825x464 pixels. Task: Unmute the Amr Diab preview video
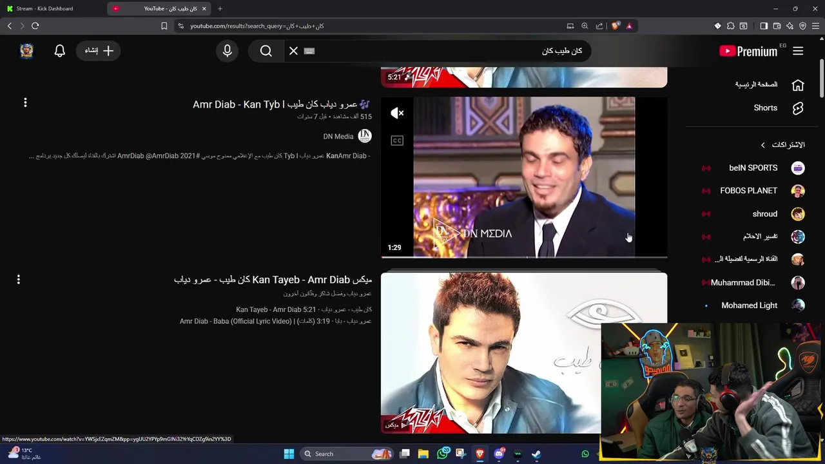pos(397,113)
